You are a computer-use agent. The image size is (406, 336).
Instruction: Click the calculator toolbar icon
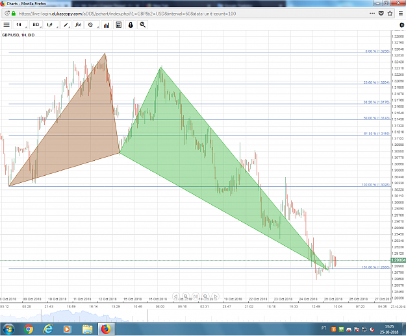point(119,25)
